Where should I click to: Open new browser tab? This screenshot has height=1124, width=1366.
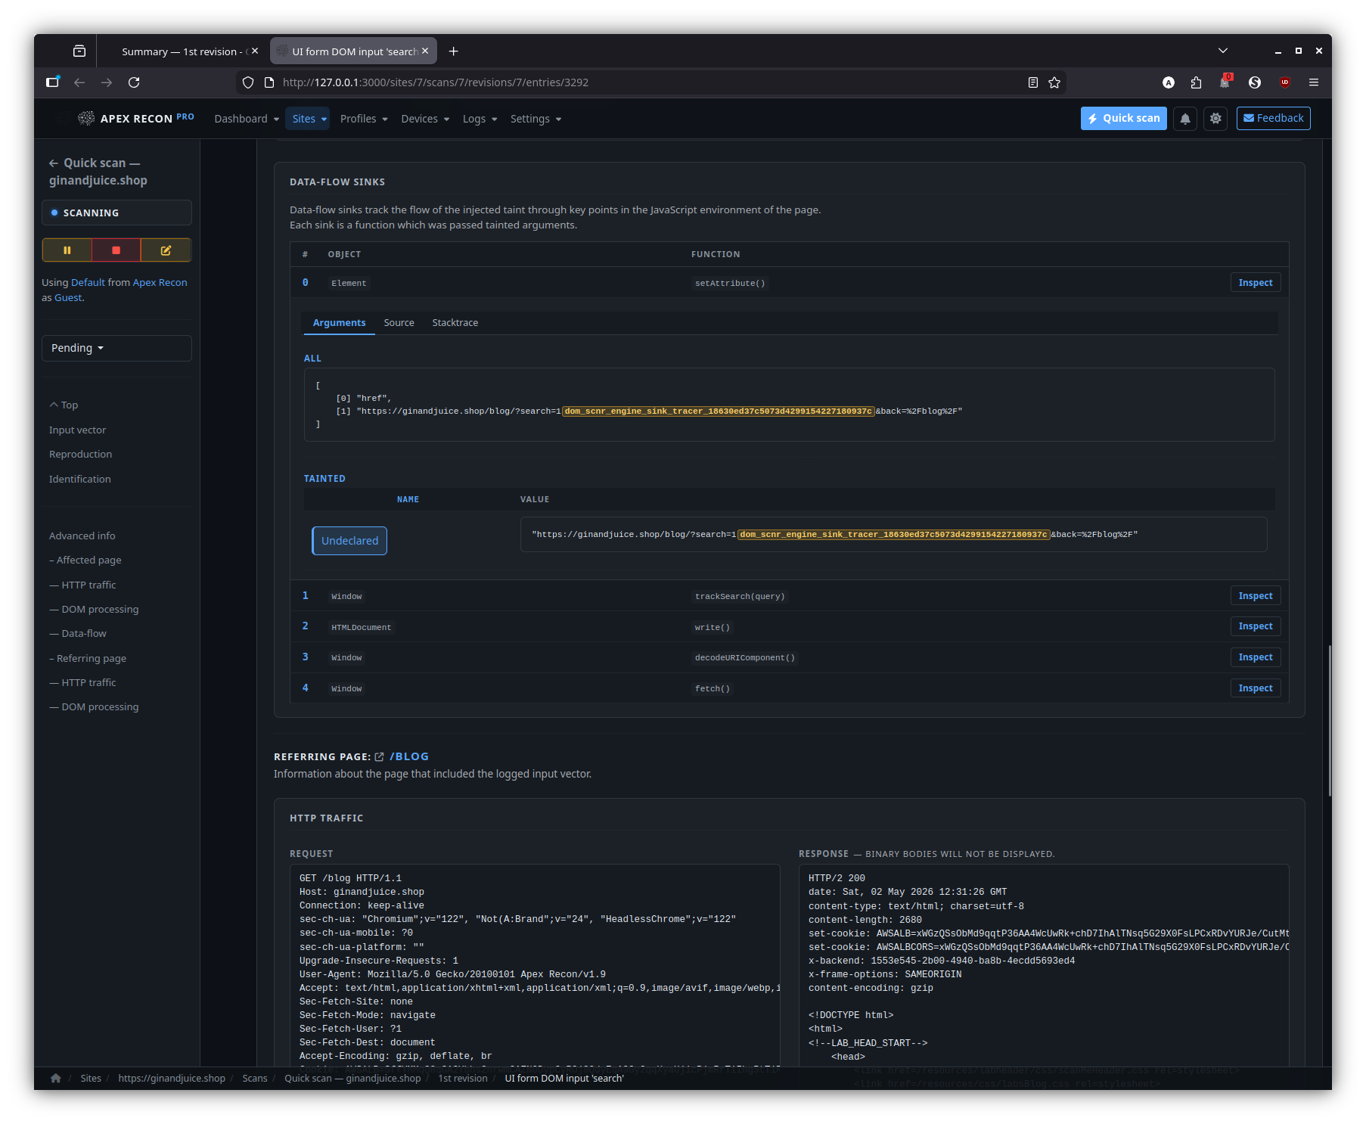click(453, 51)
